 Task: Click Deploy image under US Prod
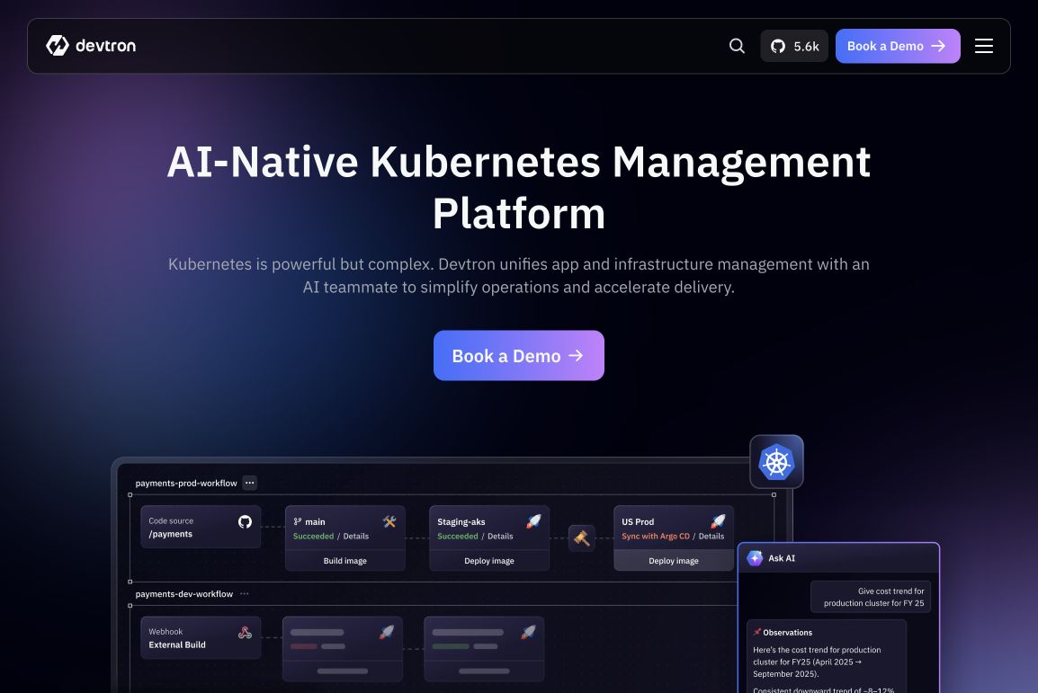pyautogui.click(x=673, y=561)
